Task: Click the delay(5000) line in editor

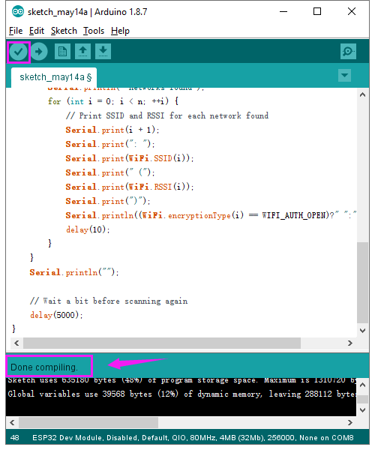Action: [56, 315]
